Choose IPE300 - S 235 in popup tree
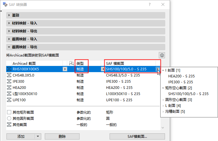 [x=181, y=82]
